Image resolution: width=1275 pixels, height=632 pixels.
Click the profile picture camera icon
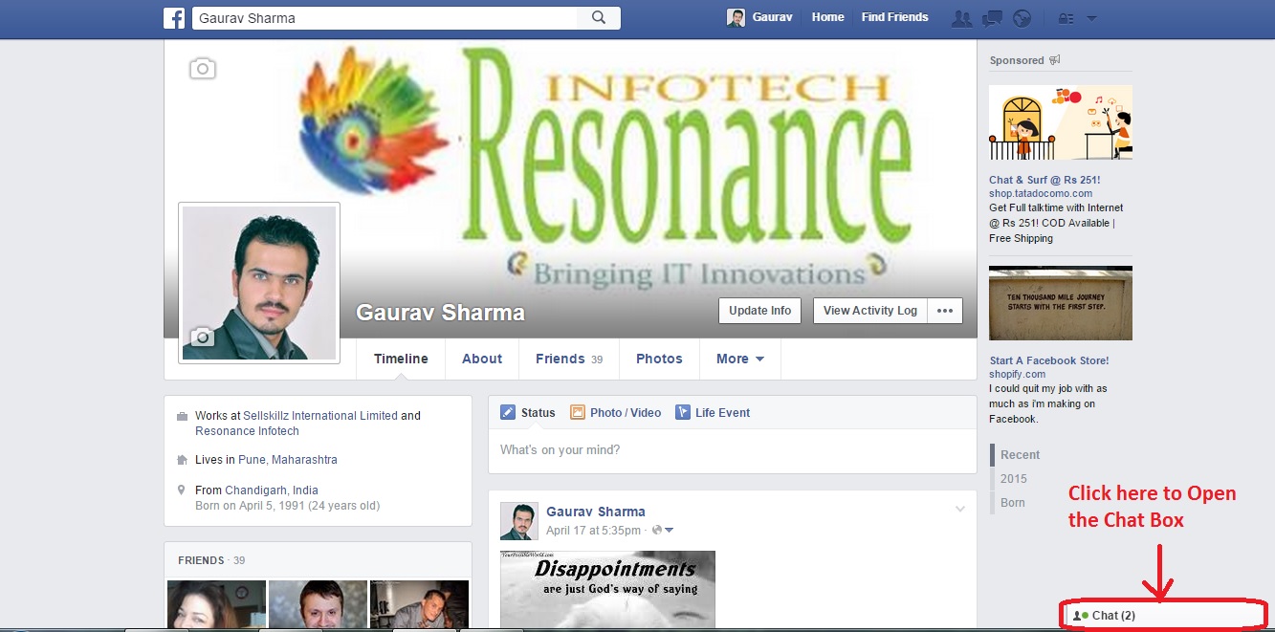[201, 336]
